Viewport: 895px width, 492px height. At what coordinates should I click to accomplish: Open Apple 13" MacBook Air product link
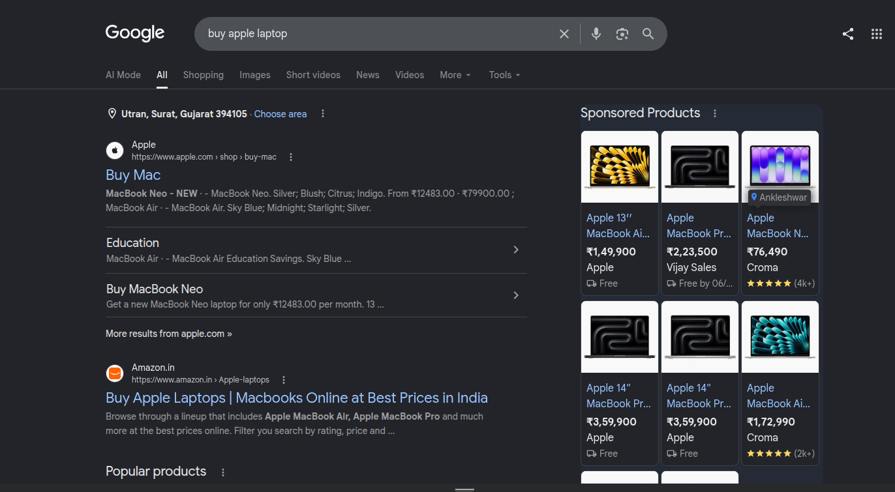point(618,225)
